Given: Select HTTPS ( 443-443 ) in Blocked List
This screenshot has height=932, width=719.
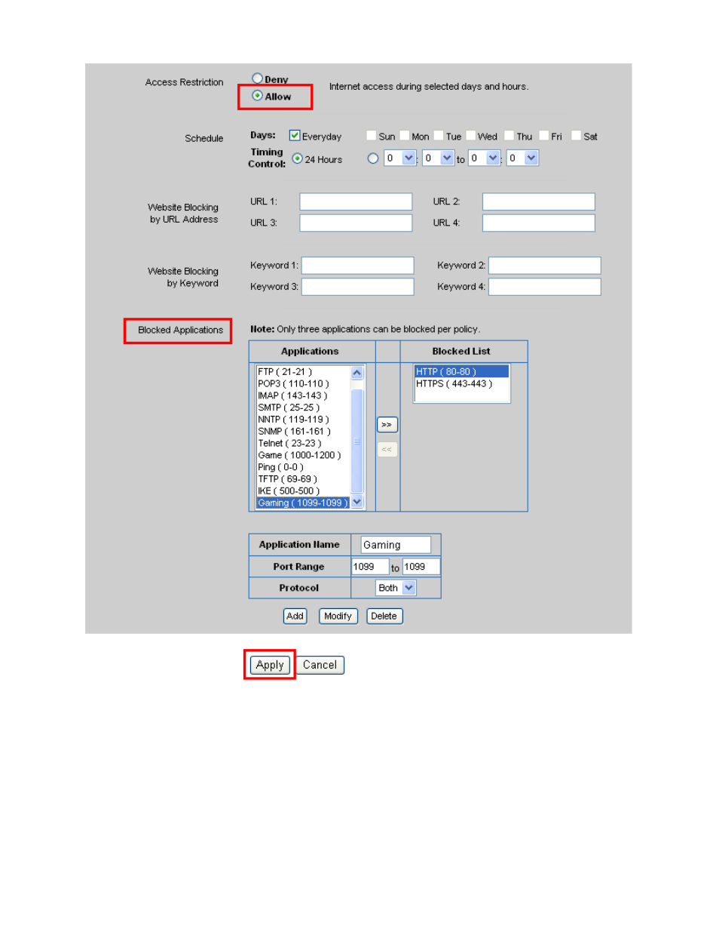Looking at the screenshot, I should click(x=462, y=383).
